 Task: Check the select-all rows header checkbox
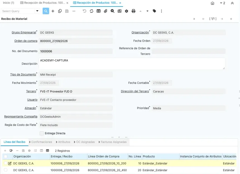pyautogui.click(x=6, y=156)
